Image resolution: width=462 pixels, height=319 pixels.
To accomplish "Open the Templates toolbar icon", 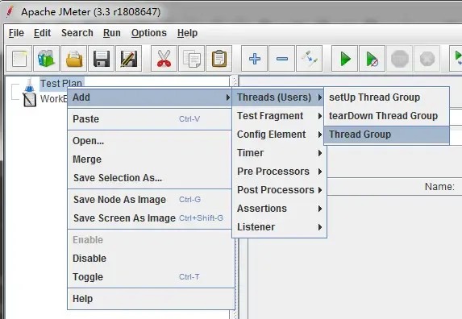I will (x=46, y=59).
